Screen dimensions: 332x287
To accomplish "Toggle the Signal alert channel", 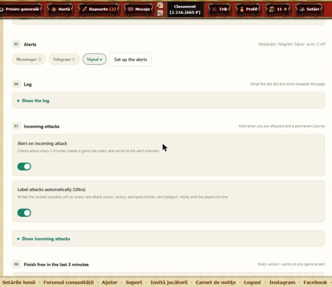I will 94,59.
